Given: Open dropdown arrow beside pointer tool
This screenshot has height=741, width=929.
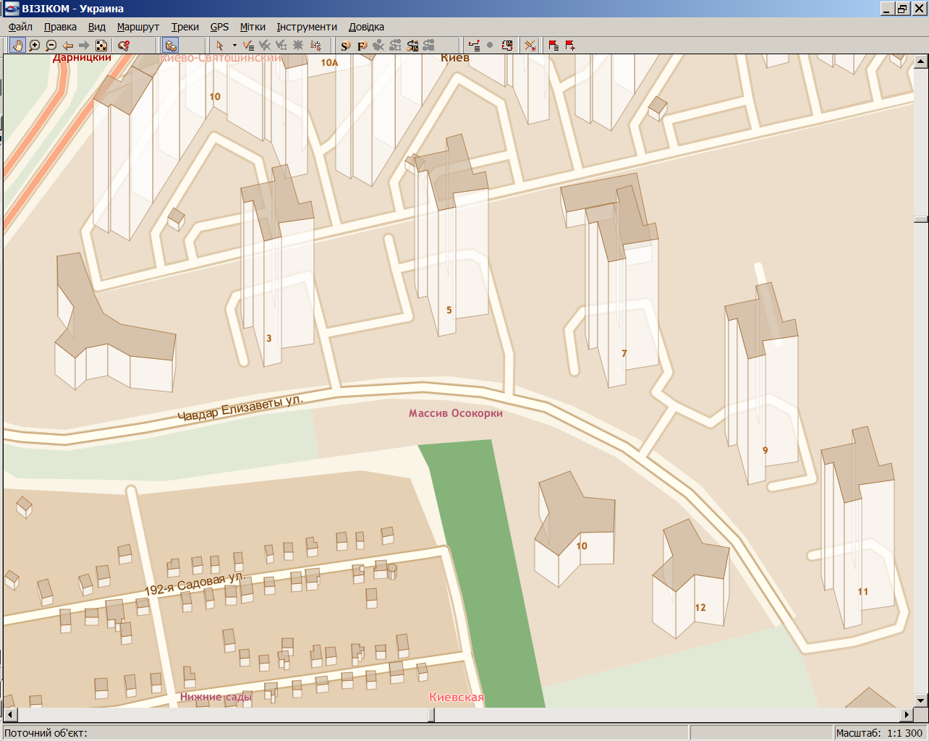Looking at the screenshot, I should tap(234, 46).
